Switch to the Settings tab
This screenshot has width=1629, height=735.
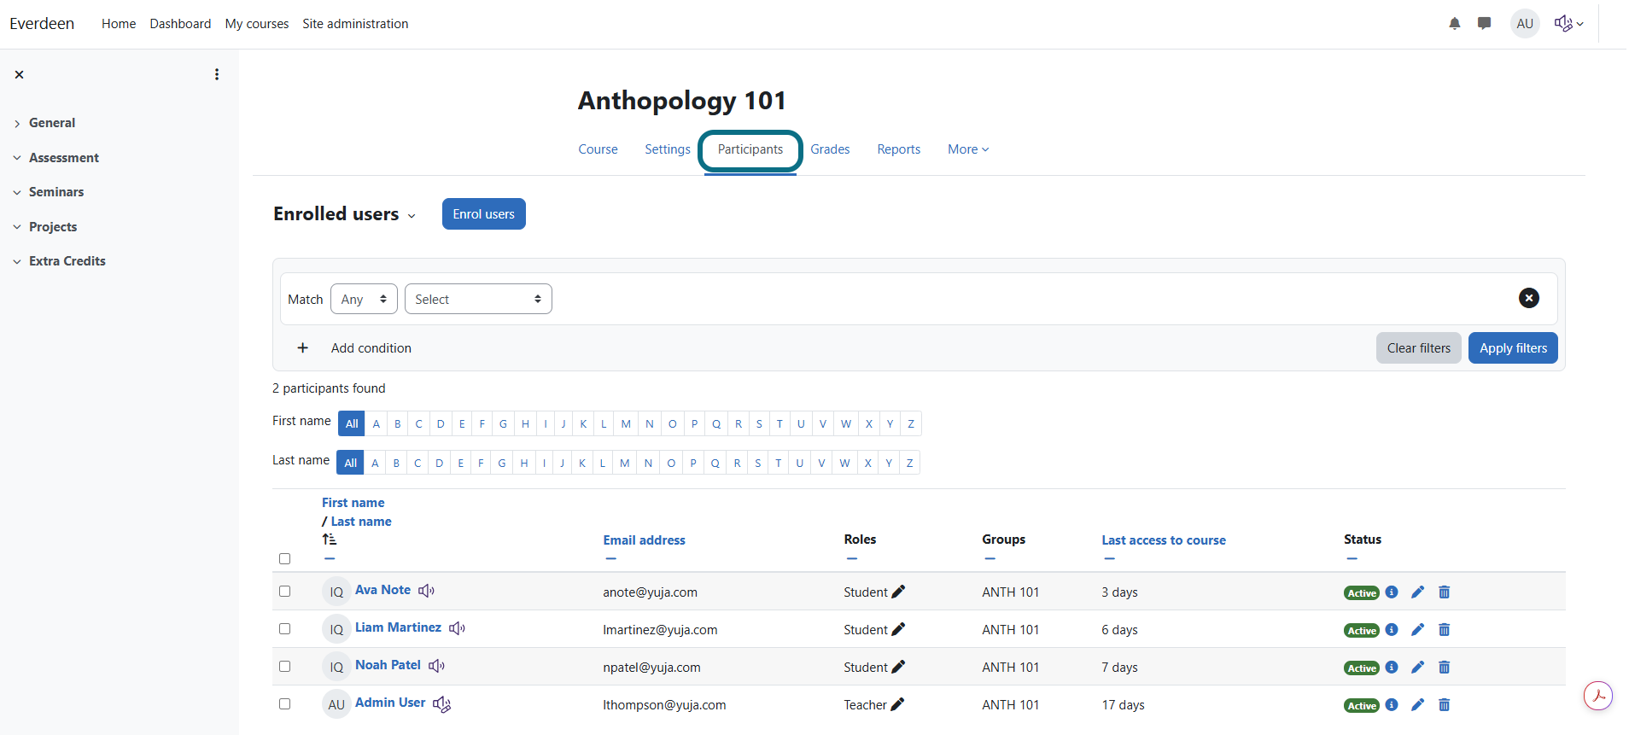pos(668,149)
